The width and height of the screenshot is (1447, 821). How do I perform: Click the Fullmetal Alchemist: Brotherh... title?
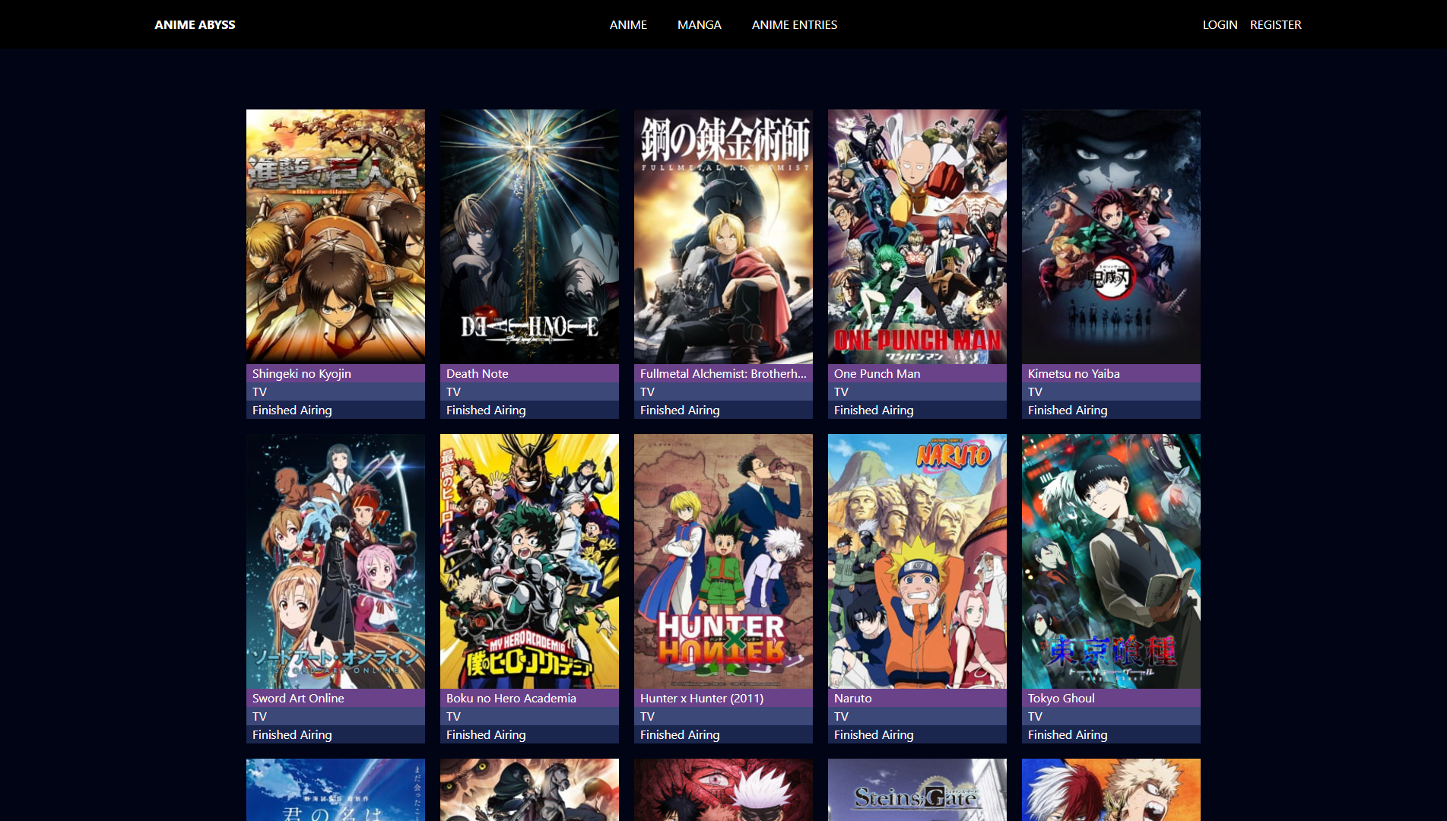point(723,373)
